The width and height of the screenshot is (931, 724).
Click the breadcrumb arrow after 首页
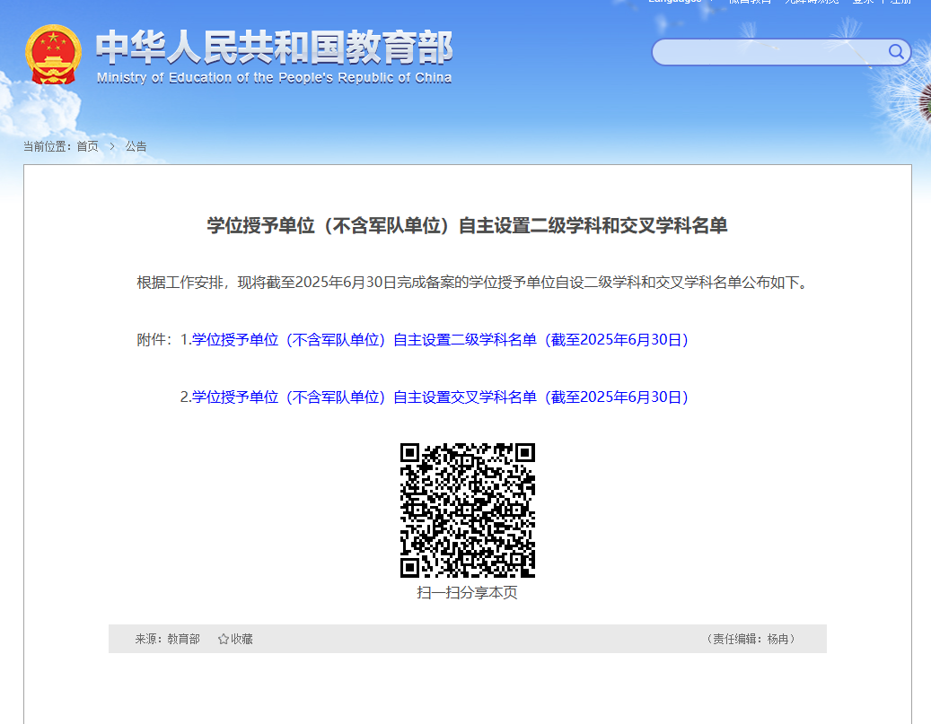click(111, 146)
